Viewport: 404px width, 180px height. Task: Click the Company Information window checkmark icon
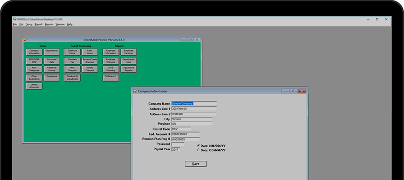(135, 91)
